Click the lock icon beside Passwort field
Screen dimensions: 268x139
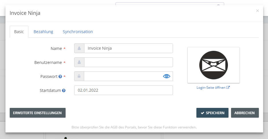79,76
